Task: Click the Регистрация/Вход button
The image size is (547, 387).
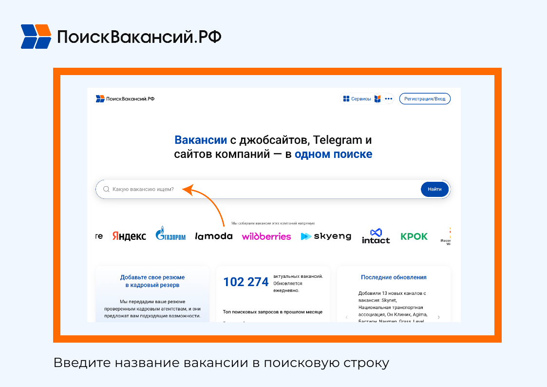Action: (425, 99)
